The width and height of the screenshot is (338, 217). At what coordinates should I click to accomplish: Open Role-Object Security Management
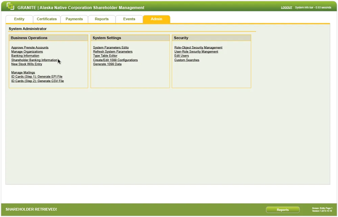pyautogui.click(x=198, y=48)
